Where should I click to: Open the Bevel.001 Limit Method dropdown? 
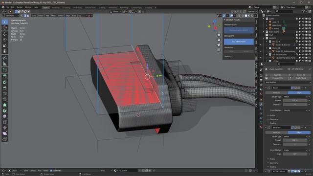(295, 150)
